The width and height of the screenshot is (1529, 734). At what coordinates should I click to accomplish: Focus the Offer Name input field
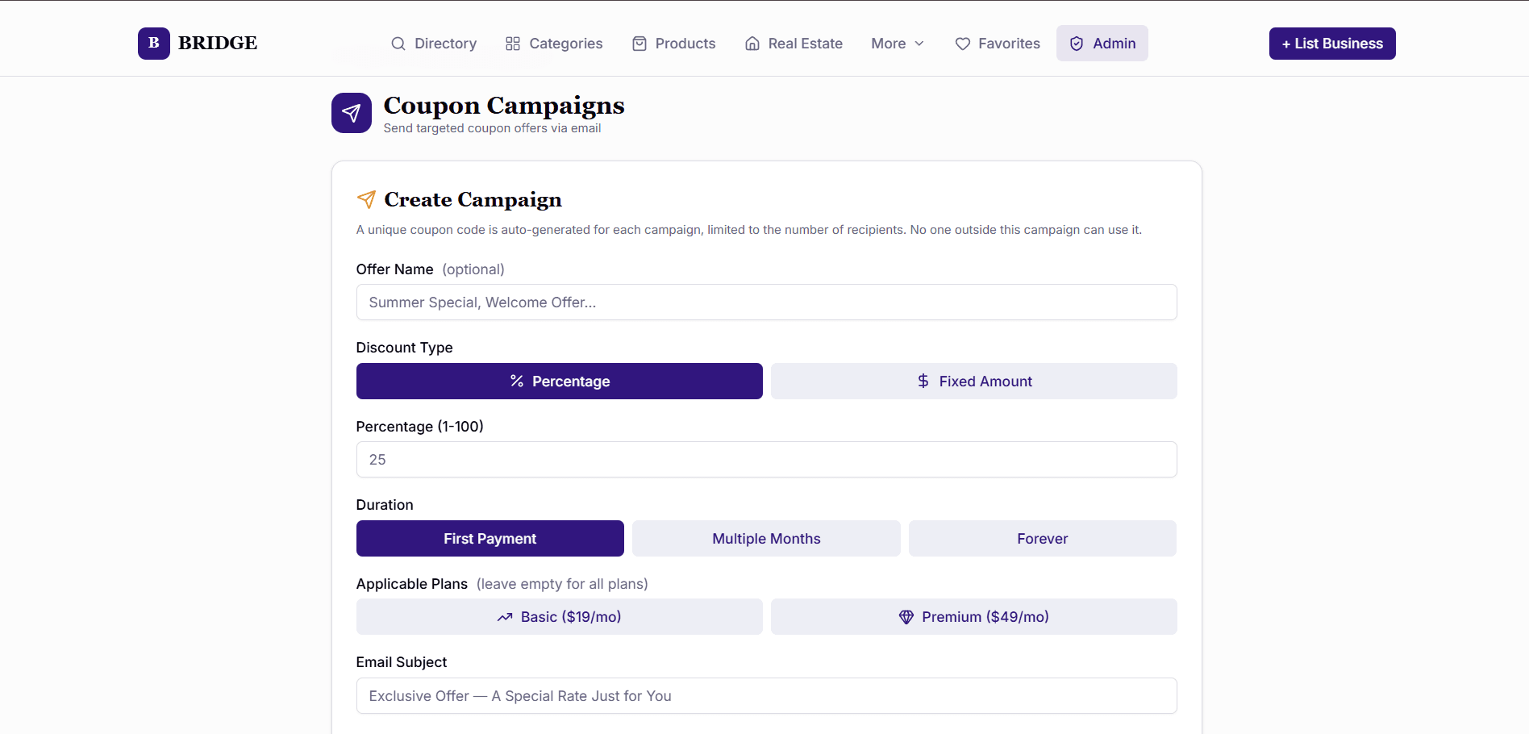click(767, 302)
